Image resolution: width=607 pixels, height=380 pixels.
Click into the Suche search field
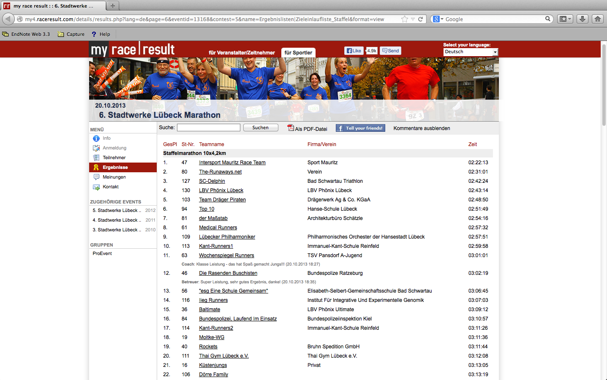tap(209, 128)
